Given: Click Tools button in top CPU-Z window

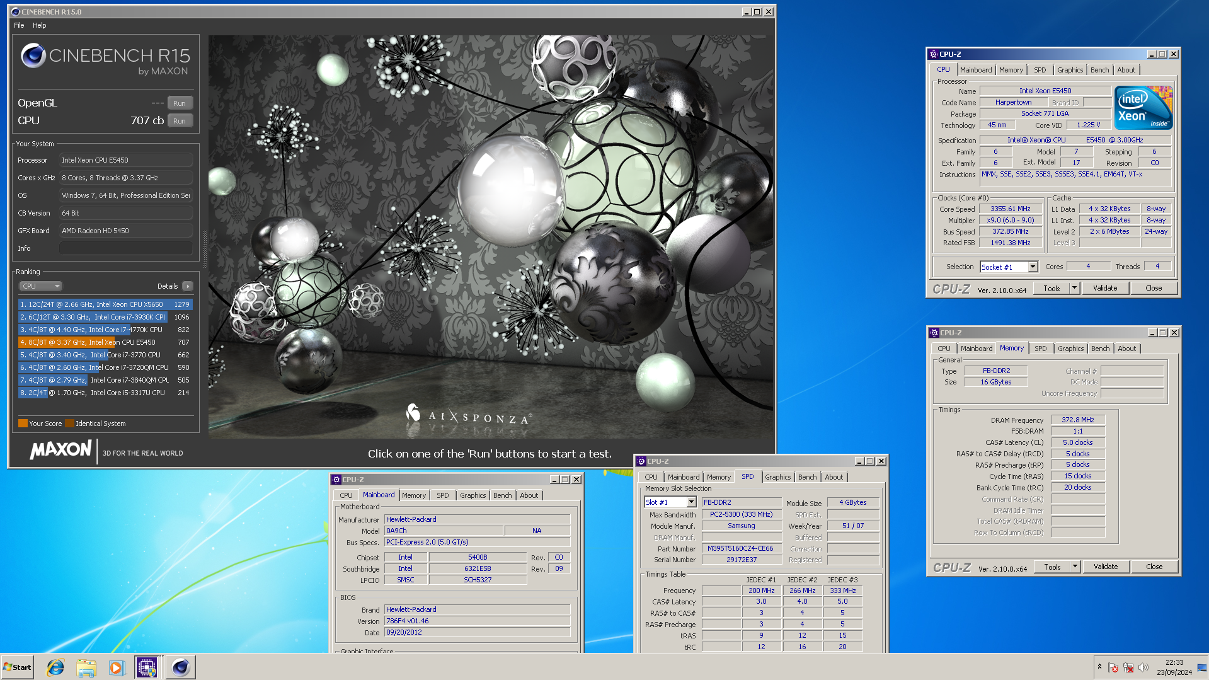Looking at the screenshot, I should click(1051, 289).
